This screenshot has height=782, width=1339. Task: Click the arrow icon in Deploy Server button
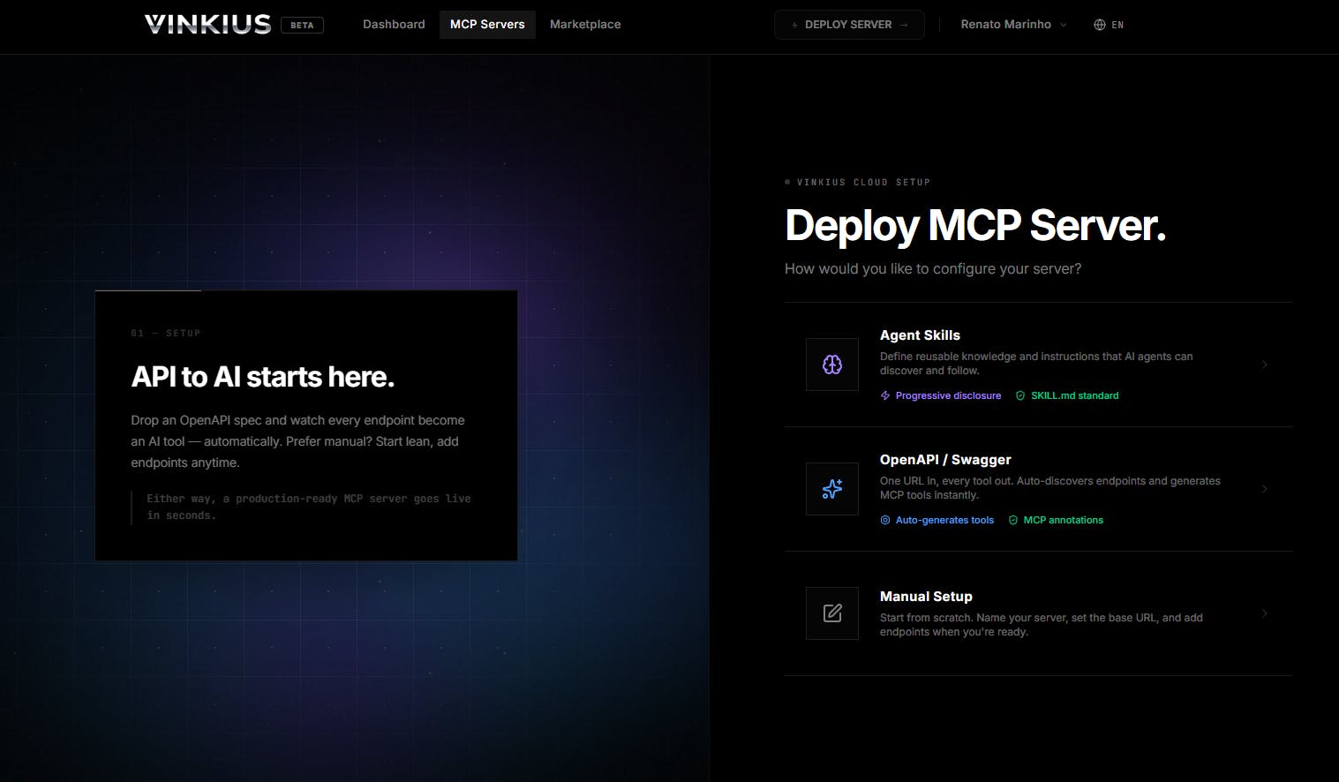904,25
